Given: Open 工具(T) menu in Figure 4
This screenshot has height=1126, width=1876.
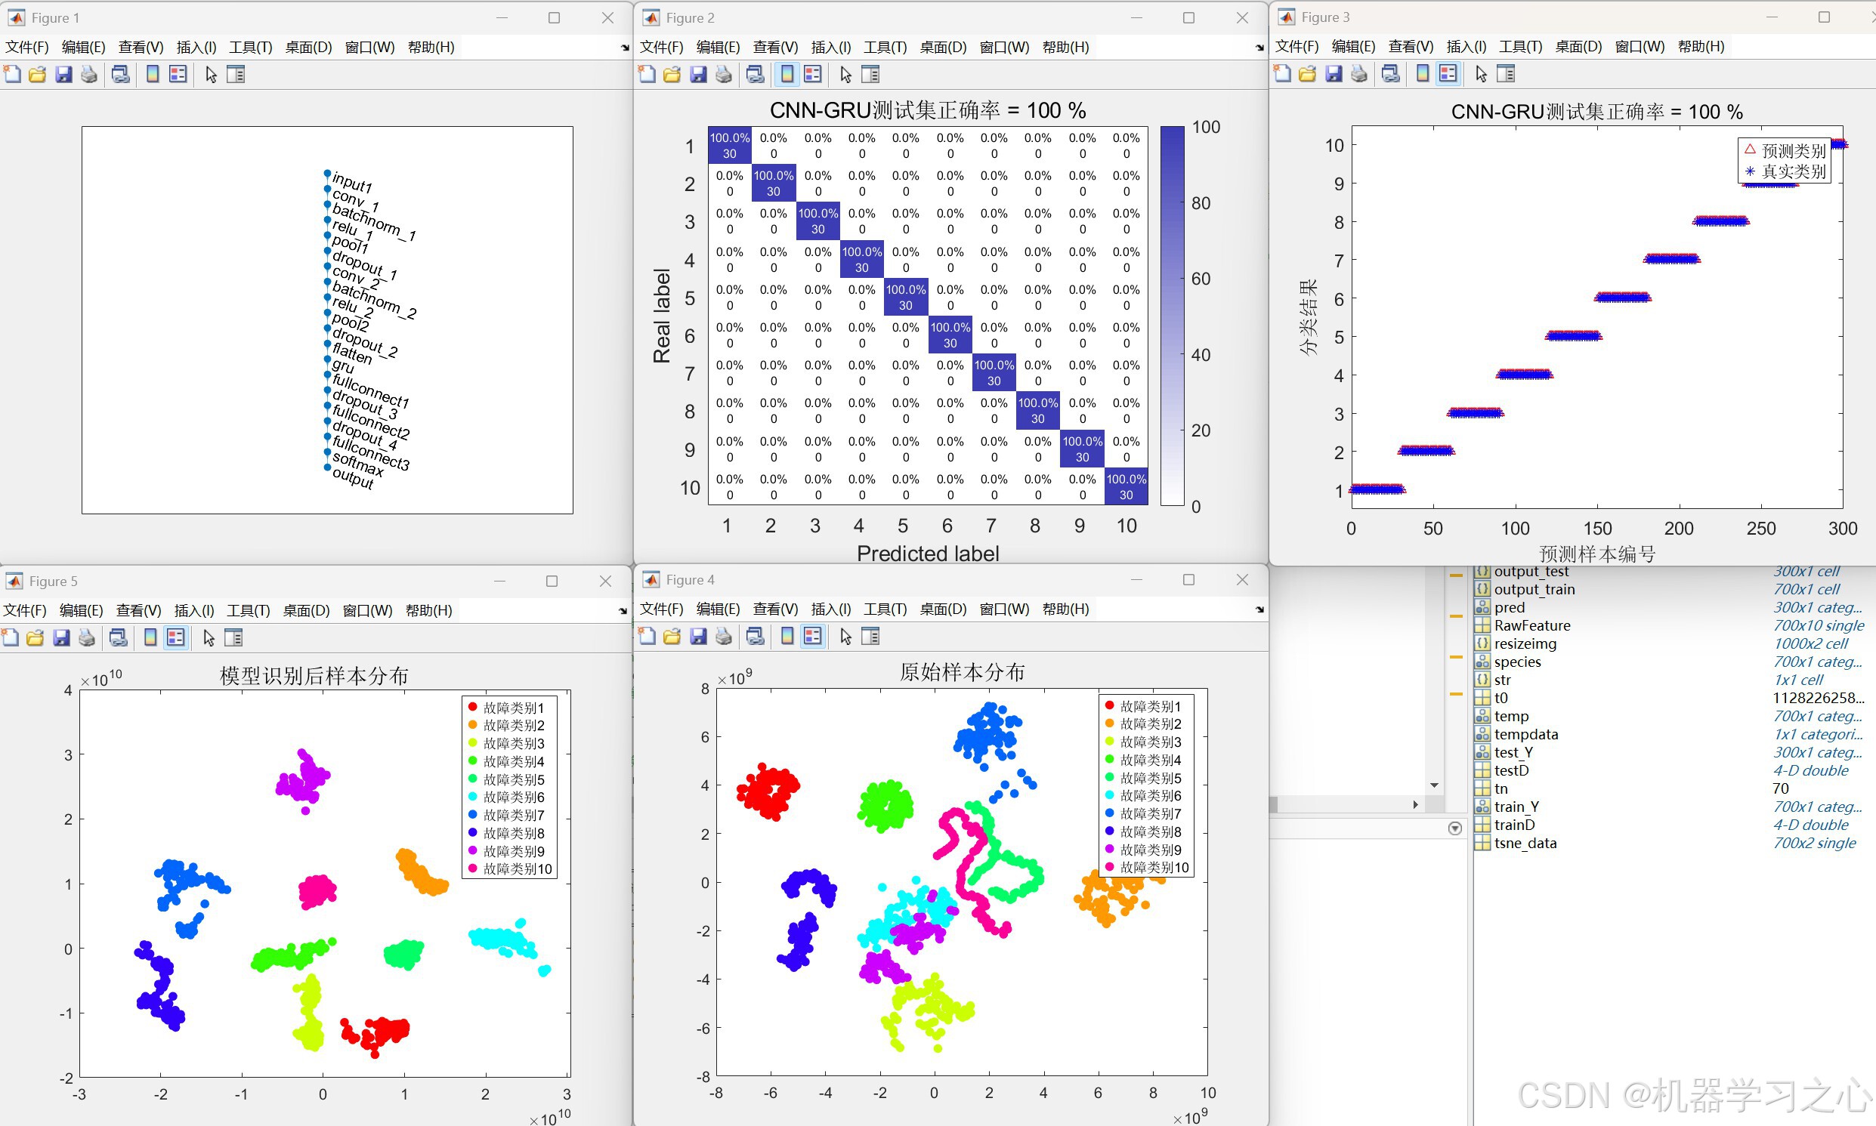Looking at the screenshot, I should tap(885, 609).
